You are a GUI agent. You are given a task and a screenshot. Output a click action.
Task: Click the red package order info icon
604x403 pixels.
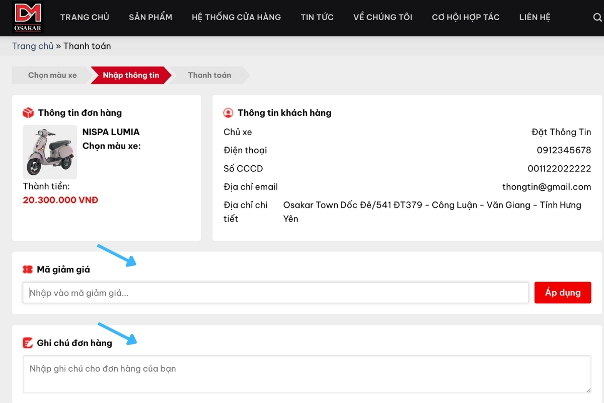[28, 113]
